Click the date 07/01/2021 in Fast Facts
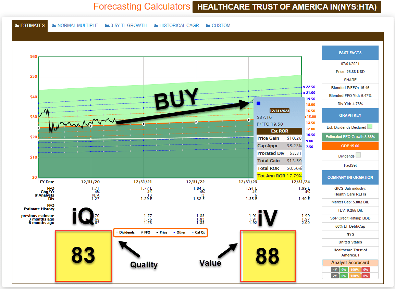 coord(350,64)
